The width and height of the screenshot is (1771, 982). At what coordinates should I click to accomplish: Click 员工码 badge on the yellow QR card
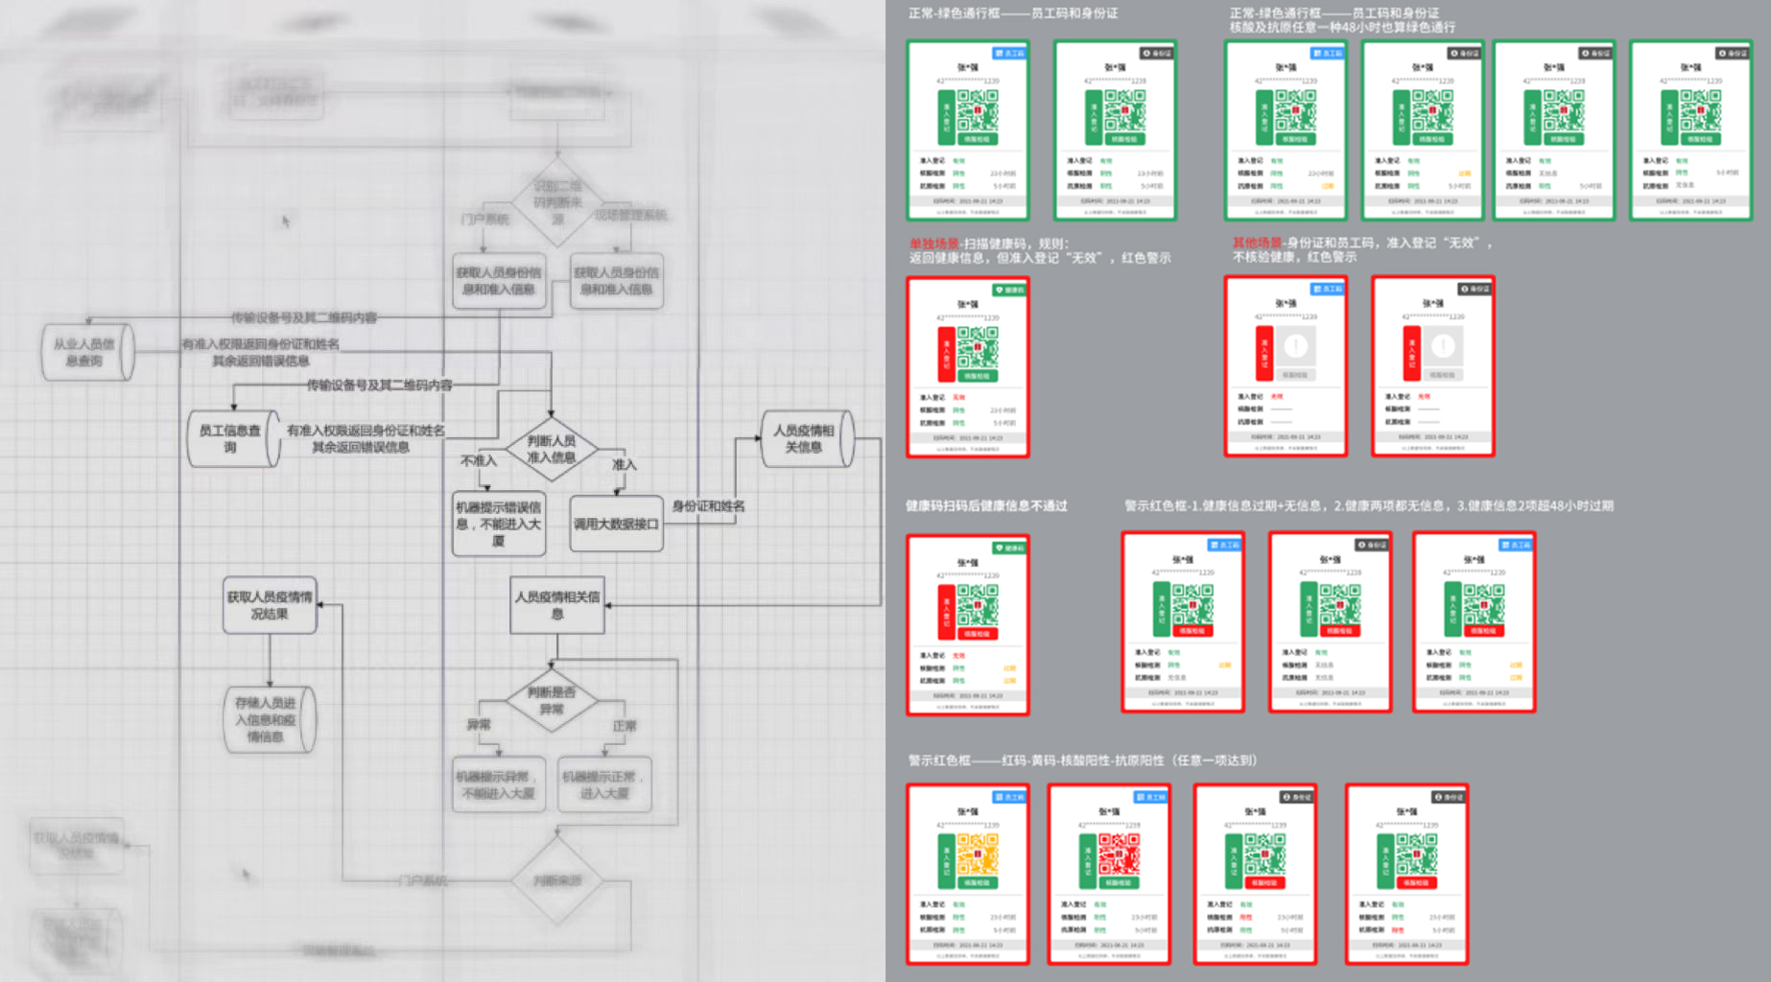1009,797
